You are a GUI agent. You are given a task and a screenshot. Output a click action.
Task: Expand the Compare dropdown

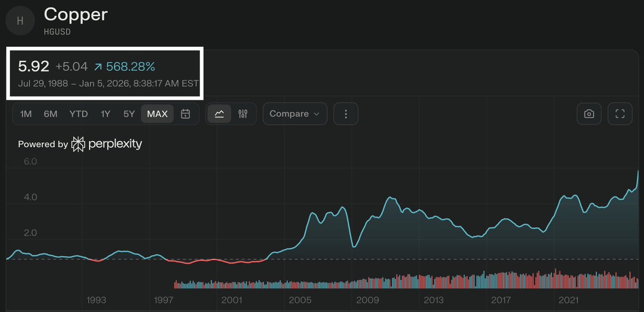[295, 114]
